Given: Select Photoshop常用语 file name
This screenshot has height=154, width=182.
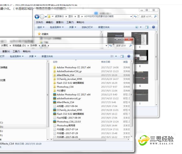Looking at the screenshot, I should (66, 125).
